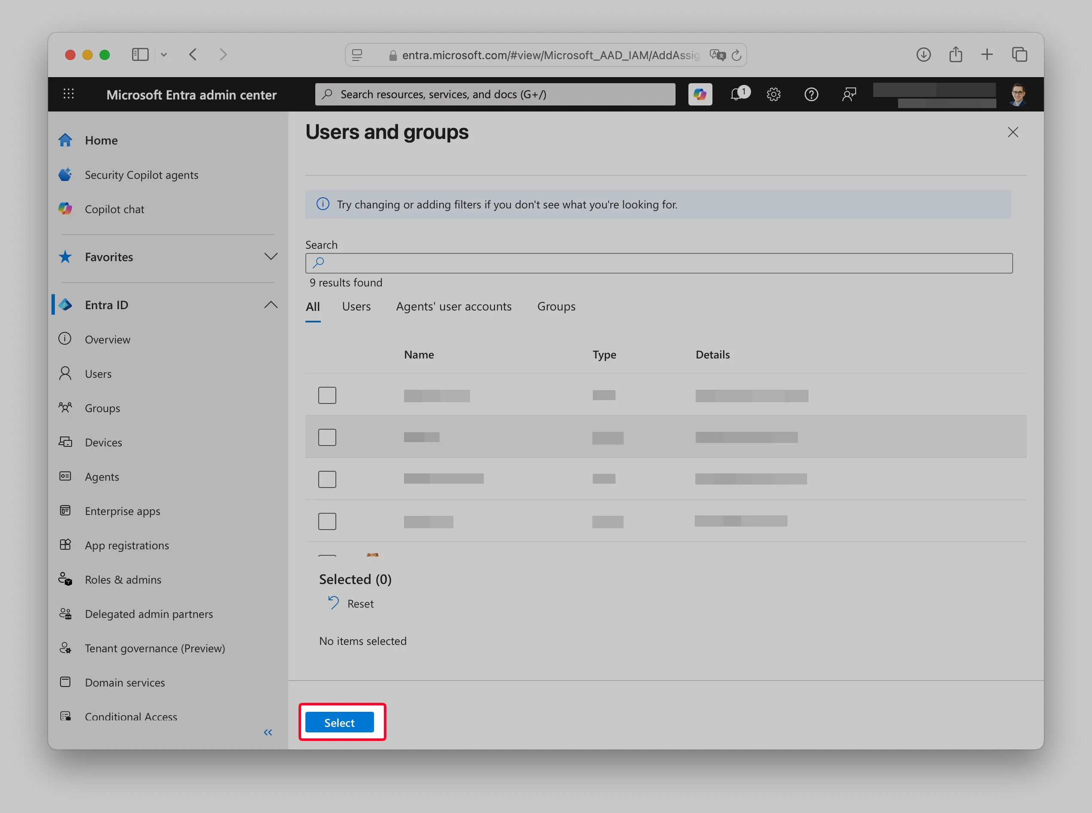Viewport: 1092px width, 813px height.
Task: Open the feedback icon in header
Action: [849, 94]
